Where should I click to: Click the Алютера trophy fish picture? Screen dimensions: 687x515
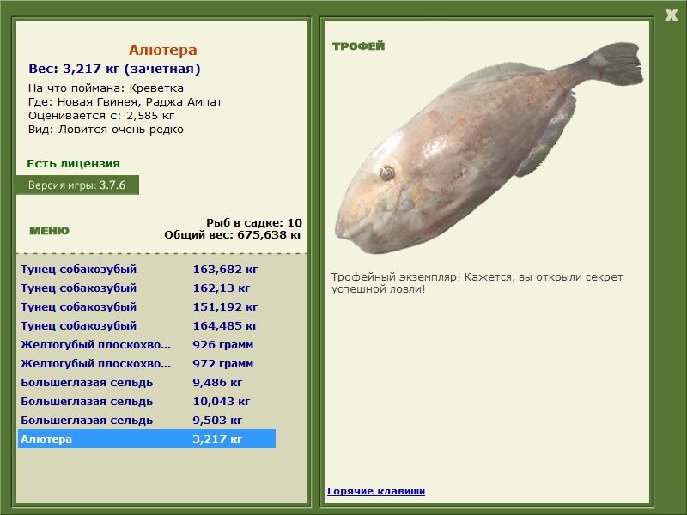click(x=489, y=148)
